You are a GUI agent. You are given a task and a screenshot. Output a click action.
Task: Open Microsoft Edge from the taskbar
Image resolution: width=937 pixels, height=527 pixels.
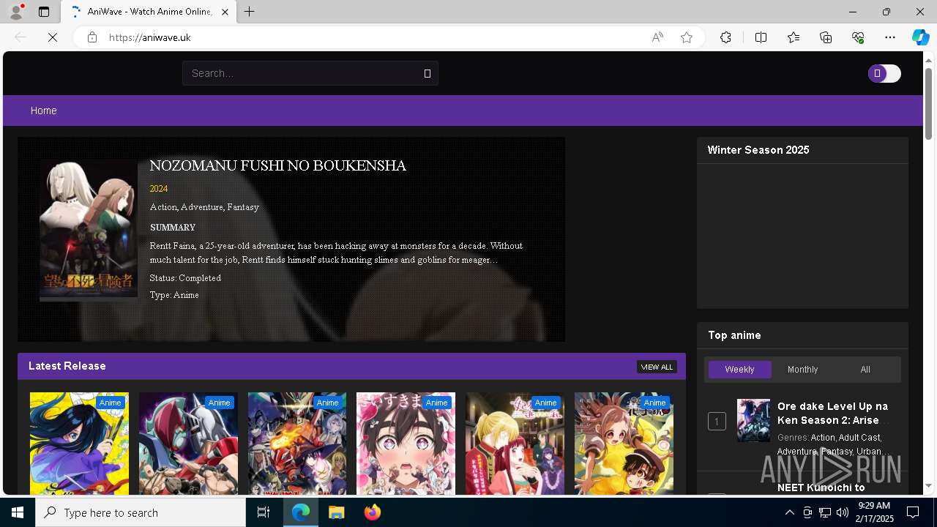tap(301, 512)
